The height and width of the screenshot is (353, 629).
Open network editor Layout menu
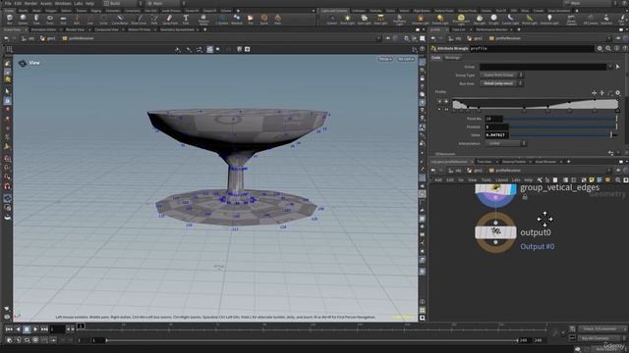tap(501, 180)
